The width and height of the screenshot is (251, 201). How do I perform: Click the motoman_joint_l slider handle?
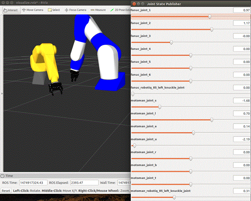click(x=212, y=120)
